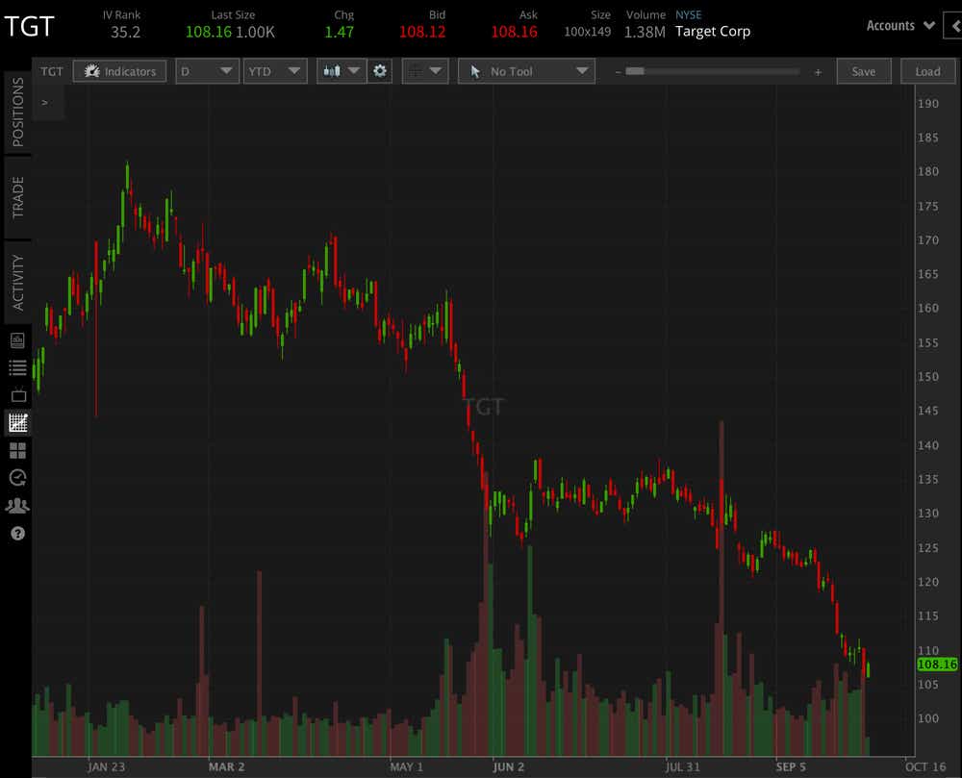The height and width of the screenshot is (778, 962).
Task: Click the last size 1.00K value
Action: [255, 32]
